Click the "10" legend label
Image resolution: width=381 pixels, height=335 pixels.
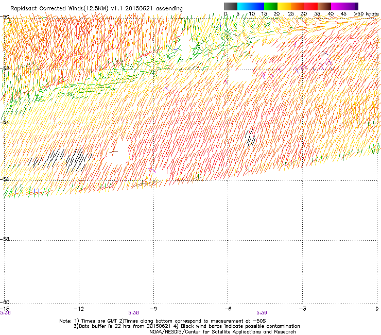pos(252,14)
